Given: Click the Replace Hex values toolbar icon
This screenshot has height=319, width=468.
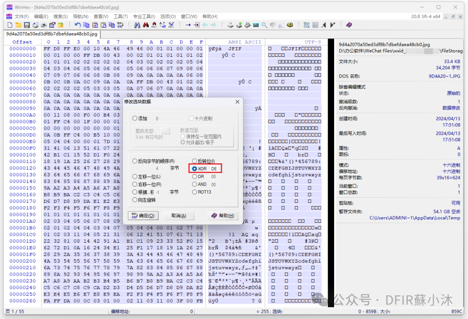Looking at the screenshot, I should tap(171, 25).
